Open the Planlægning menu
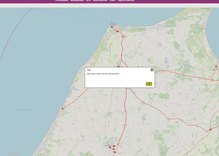 pyautogui.click(x=62, y=1)
